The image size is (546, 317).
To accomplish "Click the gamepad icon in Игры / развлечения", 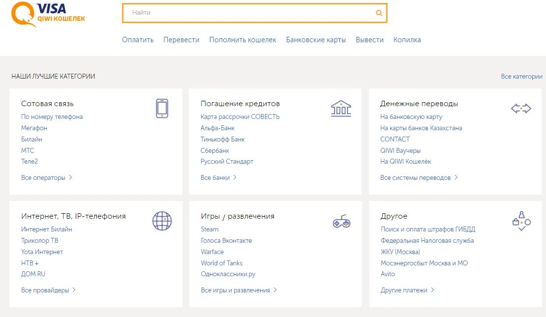I will (x=341, y=221).
